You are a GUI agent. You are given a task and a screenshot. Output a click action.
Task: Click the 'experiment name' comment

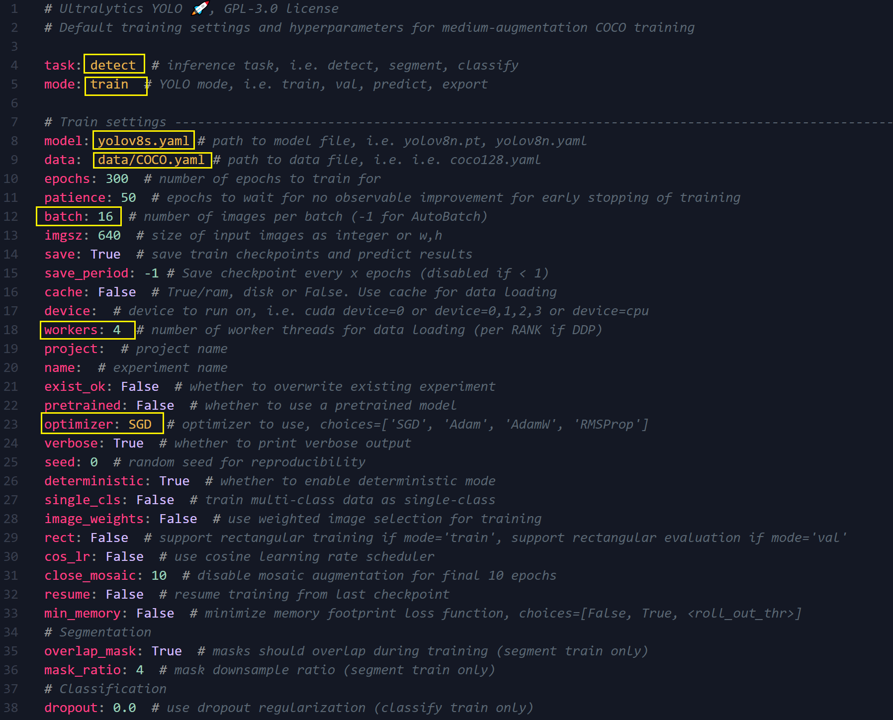171,367
